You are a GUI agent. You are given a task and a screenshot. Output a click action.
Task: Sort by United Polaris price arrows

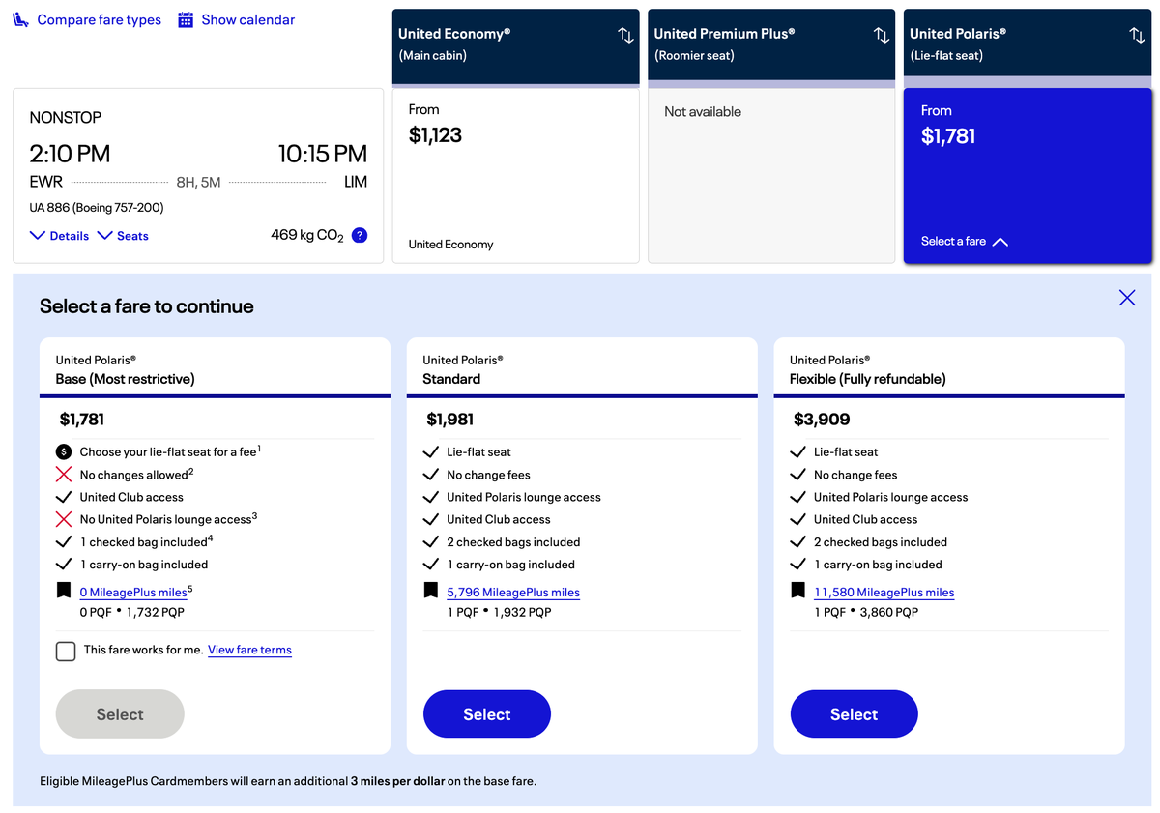pos(1137,35)
